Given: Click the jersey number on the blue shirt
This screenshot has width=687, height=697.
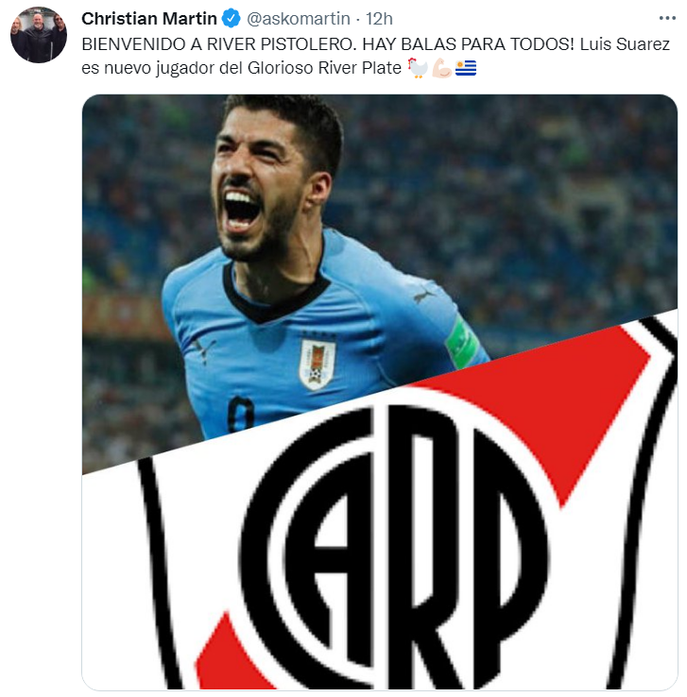Looking at the screenshot, I should tap(241, 415).
